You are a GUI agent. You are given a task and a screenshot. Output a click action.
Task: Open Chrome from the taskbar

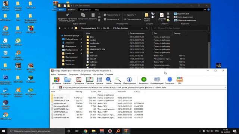[86, 131]
